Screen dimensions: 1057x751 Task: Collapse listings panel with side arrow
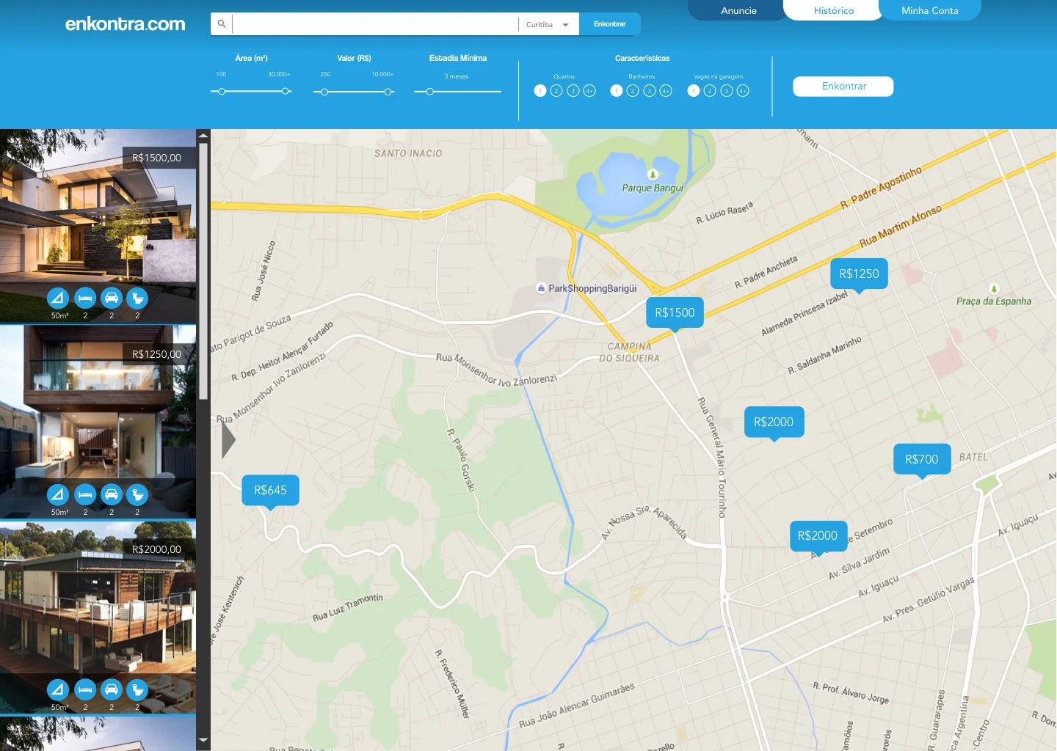tap(228, 440)
